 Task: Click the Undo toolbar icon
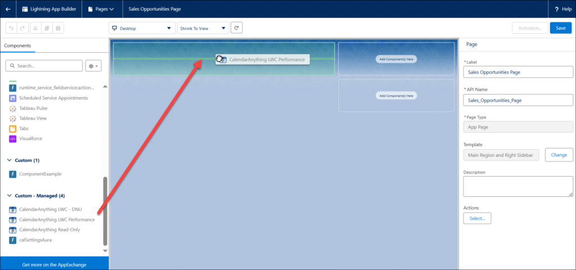[x=11, y=28]
